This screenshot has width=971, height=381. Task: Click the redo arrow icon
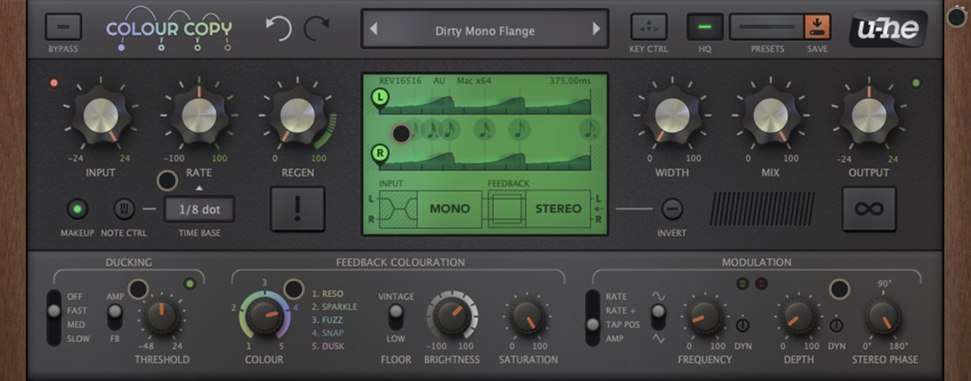316,29
